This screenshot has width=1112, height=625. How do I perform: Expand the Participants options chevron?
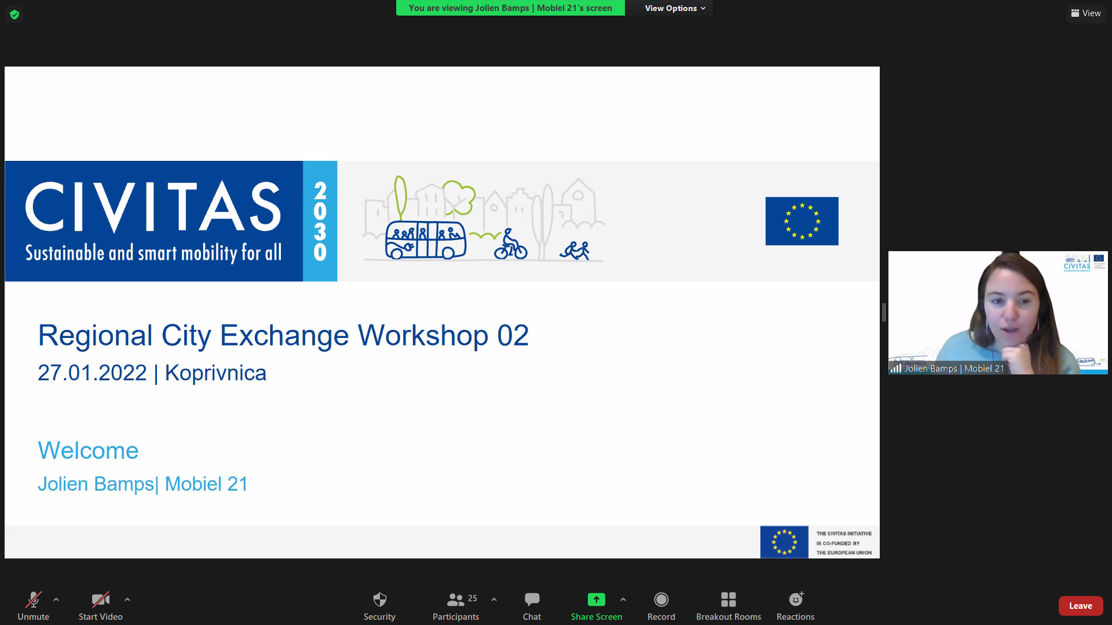494,600
